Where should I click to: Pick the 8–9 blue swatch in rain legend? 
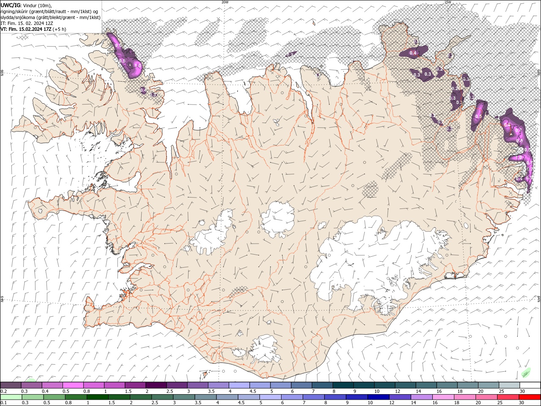click(x=335, y=397)
